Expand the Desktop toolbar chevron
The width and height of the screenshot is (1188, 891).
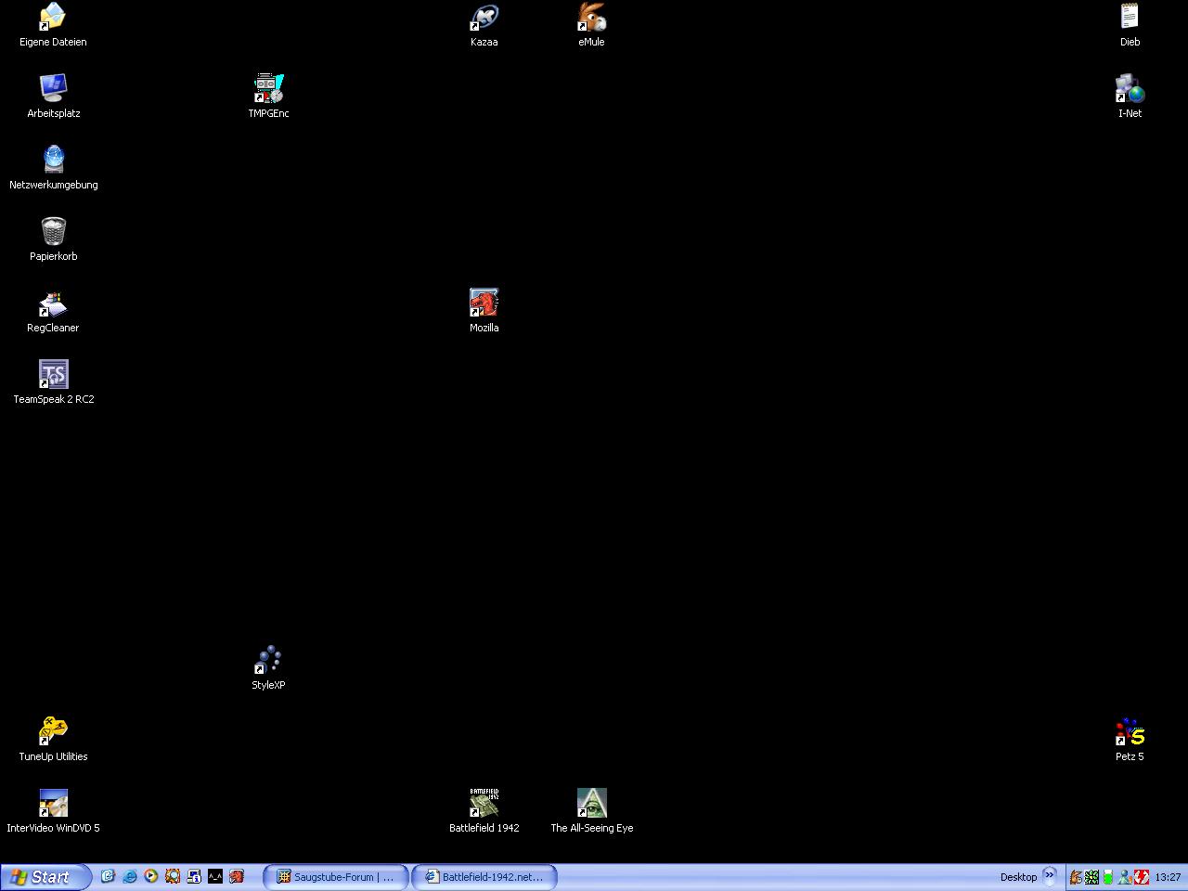coord(1050,875)
